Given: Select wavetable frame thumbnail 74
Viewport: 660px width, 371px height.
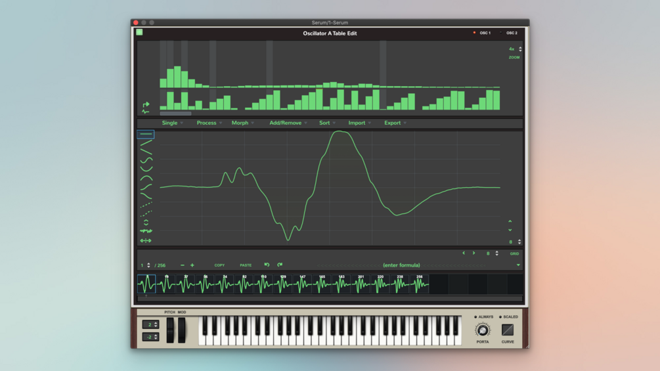Looking at the screenshot, I should tap(225, 284).
